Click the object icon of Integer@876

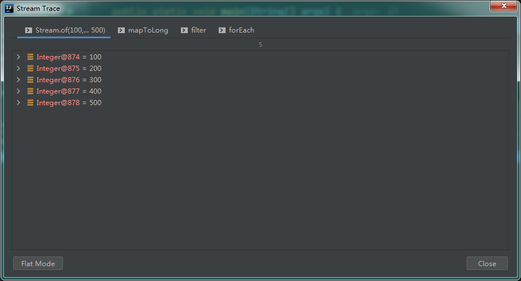(30, 80)
